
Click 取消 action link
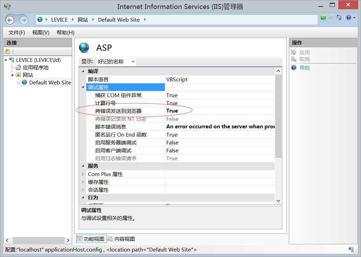pos(304,59)
